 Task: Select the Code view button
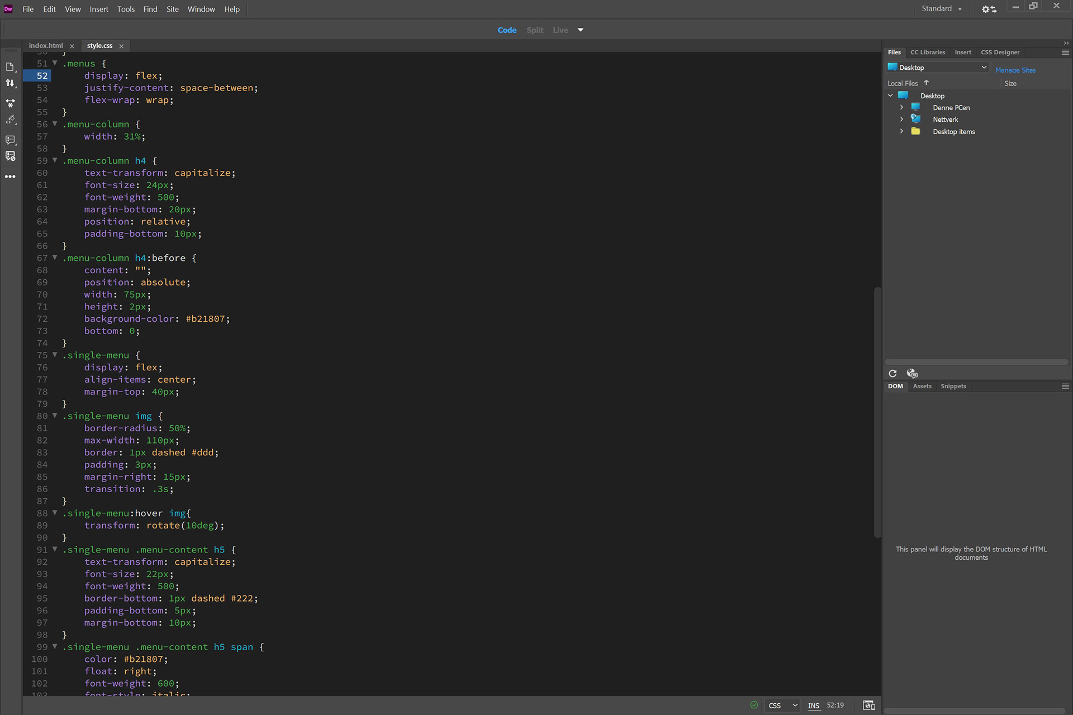click(507, 30)
